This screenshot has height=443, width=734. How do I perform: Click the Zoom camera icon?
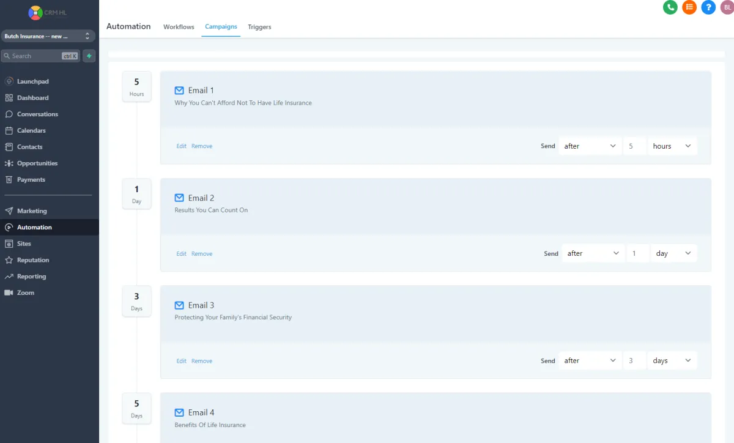click(x=9, y=293)
